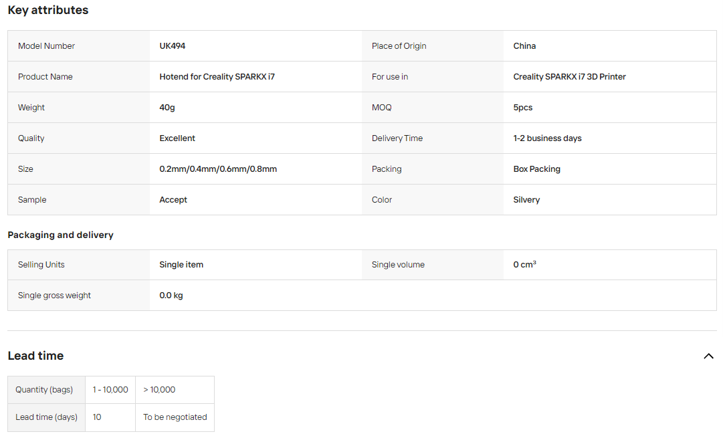Select the '1-2 business days' value
Image resolution: width=723 pixels, height=440 pixels.
tap(547, 138)
